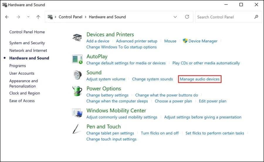Viewport: 264px width, 162px height.
Task: Click Change what the power buttons do
Action: (x=167, y=95)
